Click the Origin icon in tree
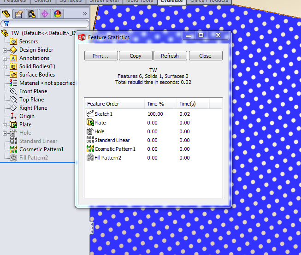301x255 pixels. pyautogui.click(x=13, y=116)
